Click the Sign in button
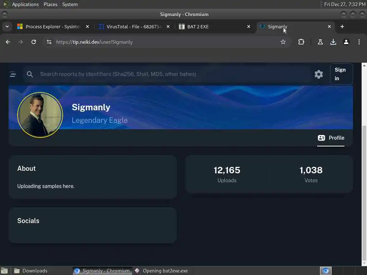Screen dimensions: 367x275 tap(341, 74)
